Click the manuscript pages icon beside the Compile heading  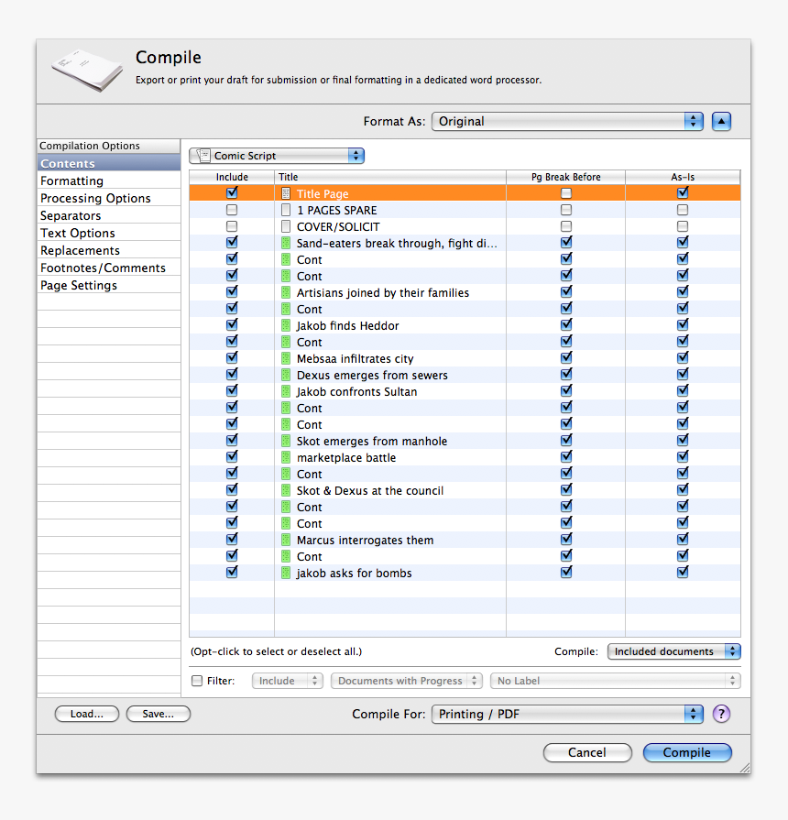tap(86, 66)
